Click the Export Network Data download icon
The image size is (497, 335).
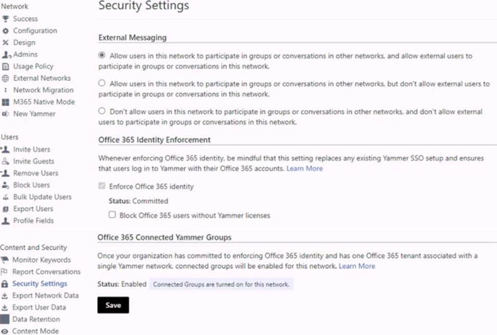[5, 296]
